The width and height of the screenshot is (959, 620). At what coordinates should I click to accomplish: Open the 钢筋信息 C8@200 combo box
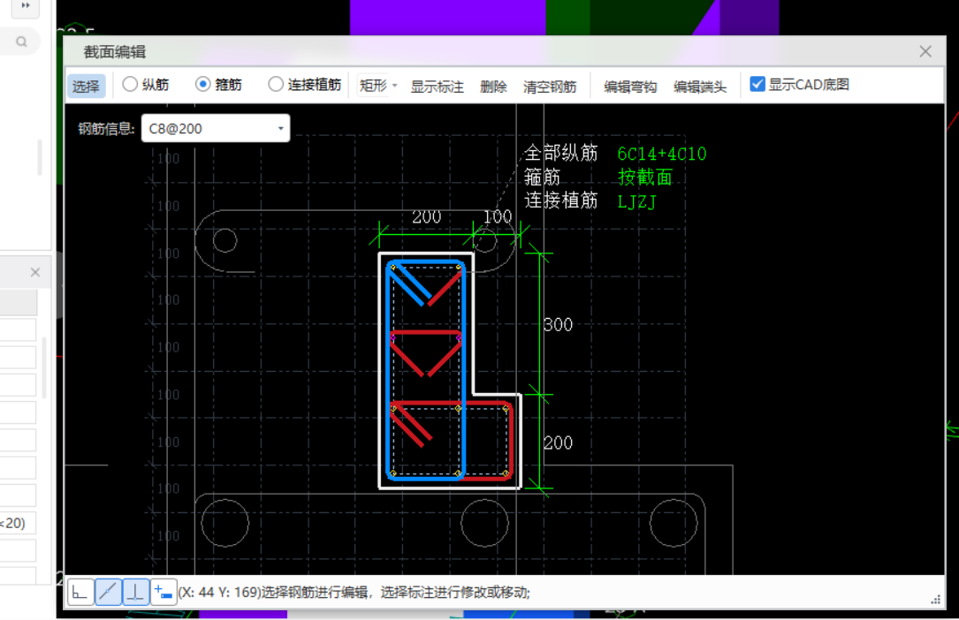click(x=216, y=128)
